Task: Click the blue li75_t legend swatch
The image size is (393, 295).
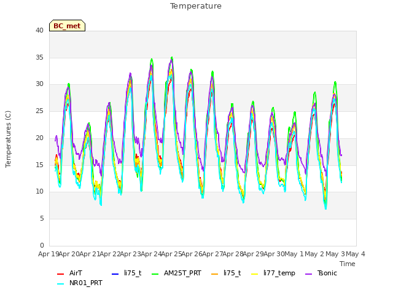Action: pyautogui.click(x=115, y=274)
